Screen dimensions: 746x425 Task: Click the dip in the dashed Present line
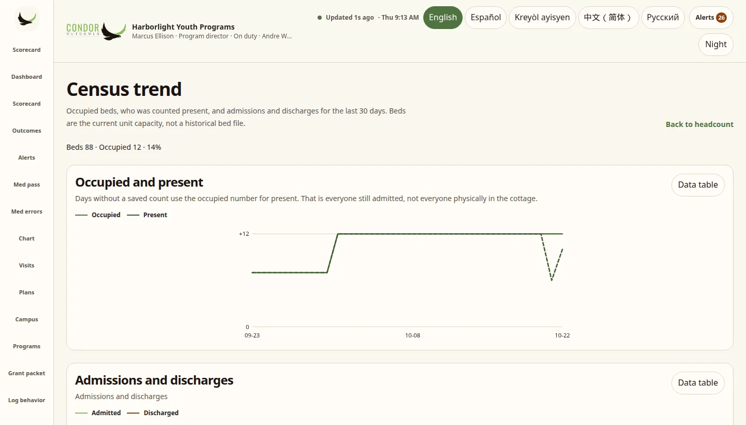point(552,280)
